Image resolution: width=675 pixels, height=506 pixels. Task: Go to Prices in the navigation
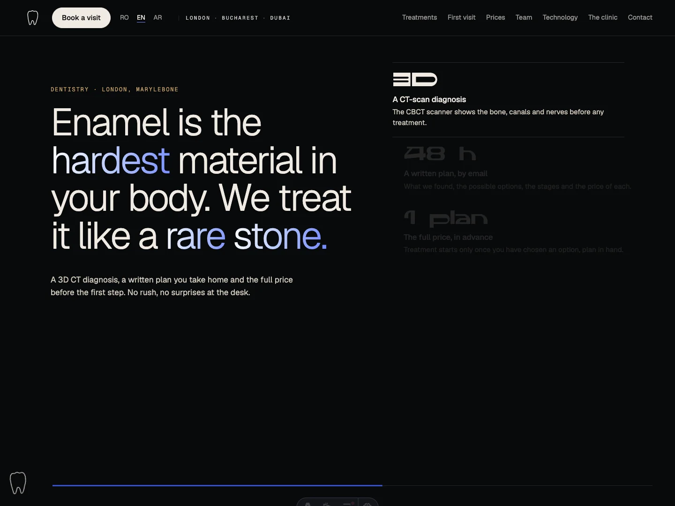click(495, 17)
